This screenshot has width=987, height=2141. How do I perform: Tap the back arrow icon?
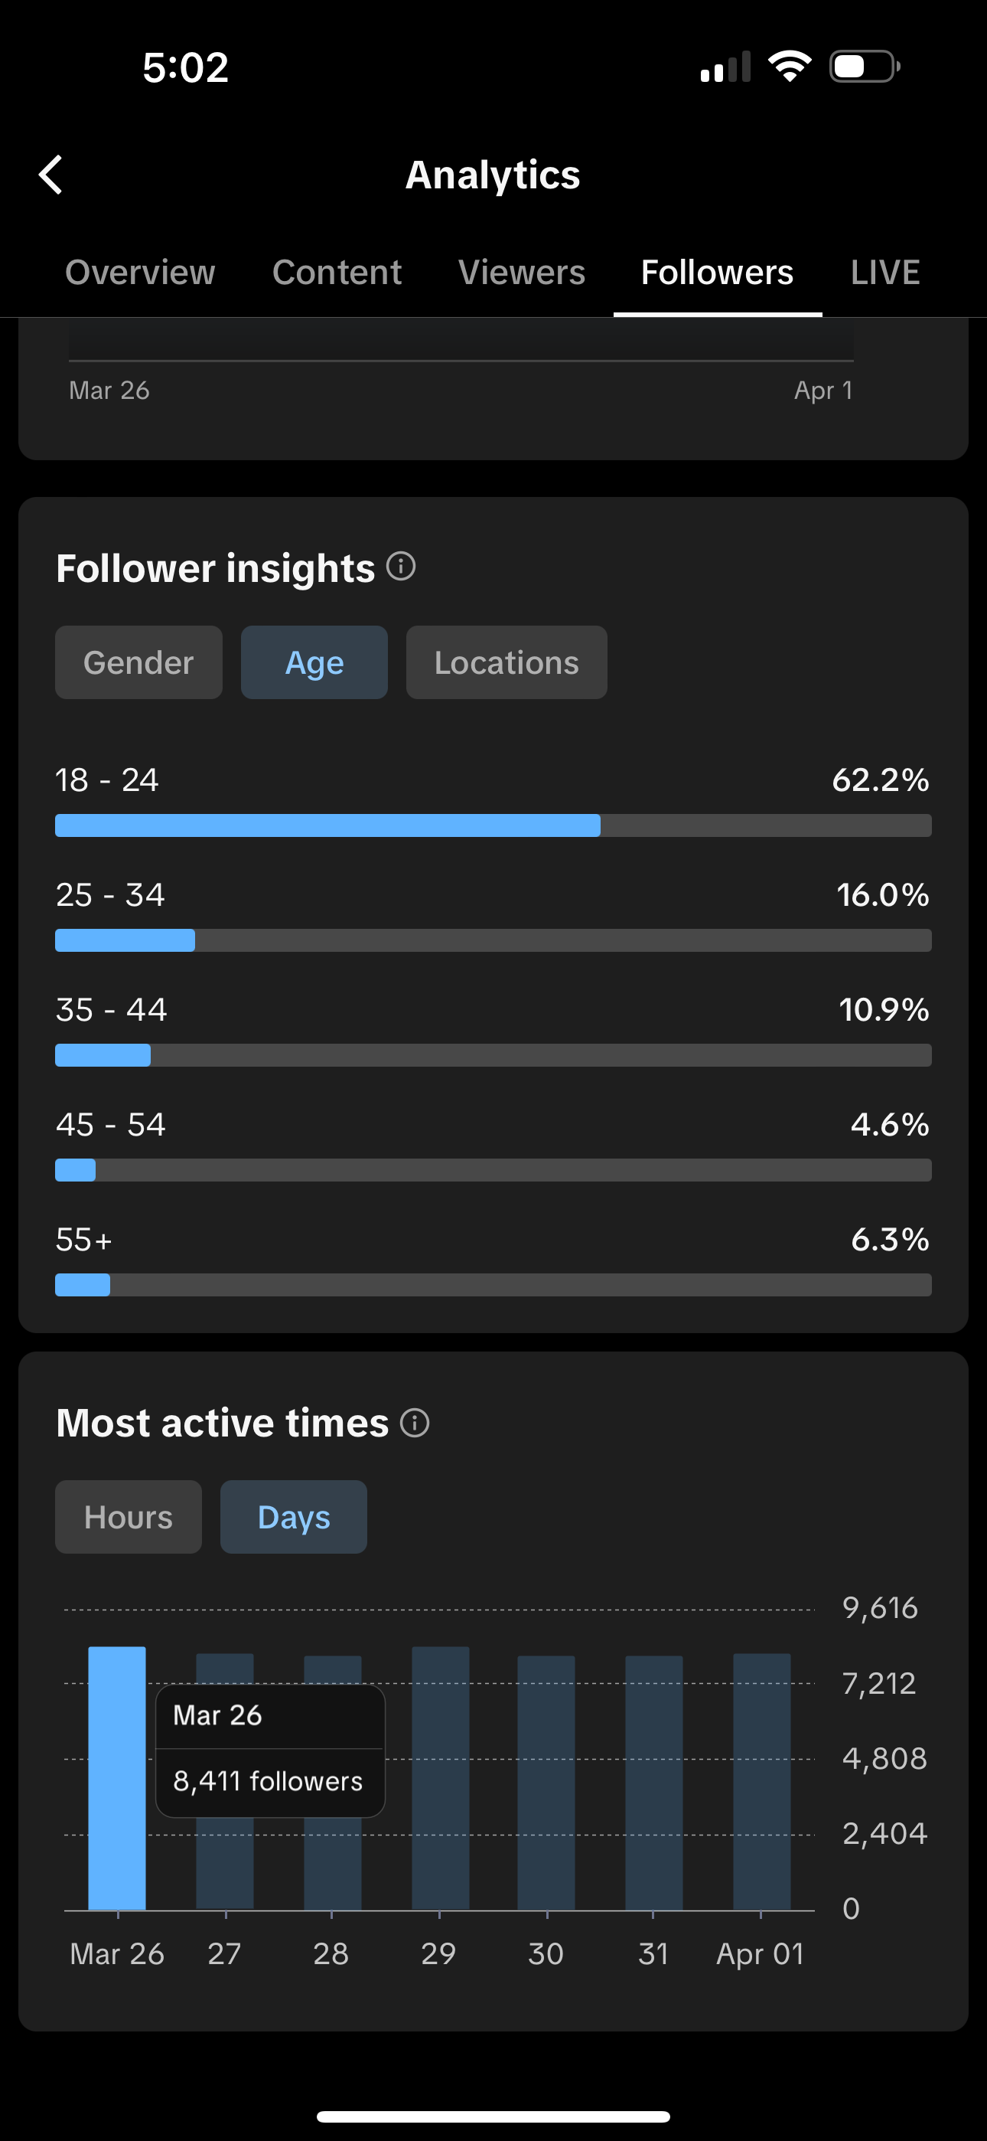pos(51,175)
